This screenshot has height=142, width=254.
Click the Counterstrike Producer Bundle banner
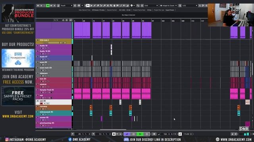(x=18, y=13)
